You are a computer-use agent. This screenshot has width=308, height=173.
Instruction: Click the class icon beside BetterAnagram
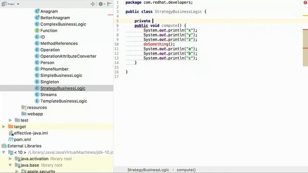37,18
